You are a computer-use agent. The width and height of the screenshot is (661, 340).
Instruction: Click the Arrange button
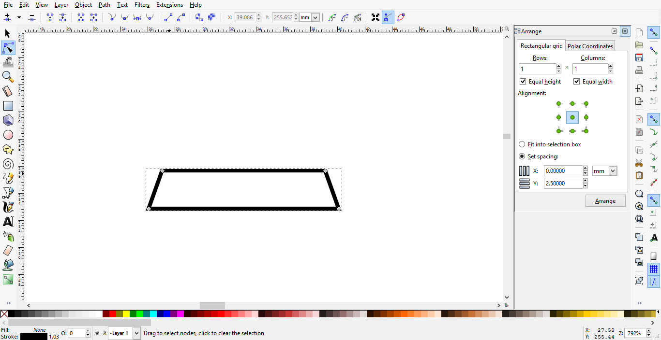605,201
